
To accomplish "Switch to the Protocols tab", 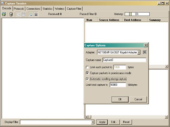I will (x=19, y=9).
